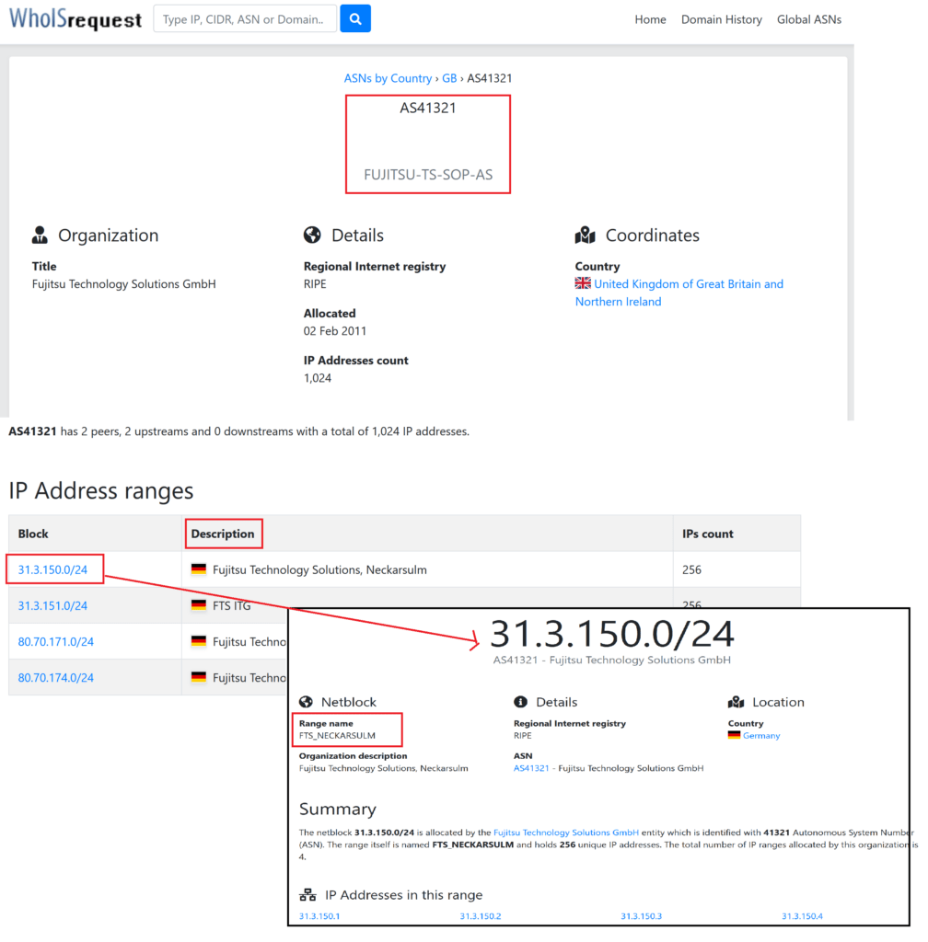The width and height of the screenshot is (928, 942).
Task: Click the large 31.3.150.0/24 heading
Action: pyautogui.click(x=612, y=634)
